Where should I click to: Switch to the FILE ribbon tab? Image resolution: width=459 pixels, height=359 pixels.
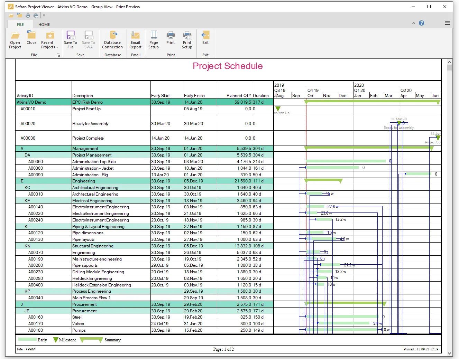coord(20,25)
